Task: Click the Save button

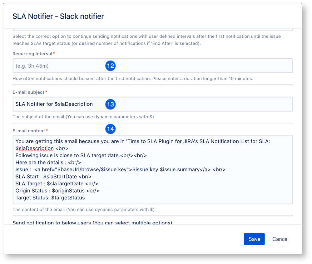Action: [x=254, y=239]
